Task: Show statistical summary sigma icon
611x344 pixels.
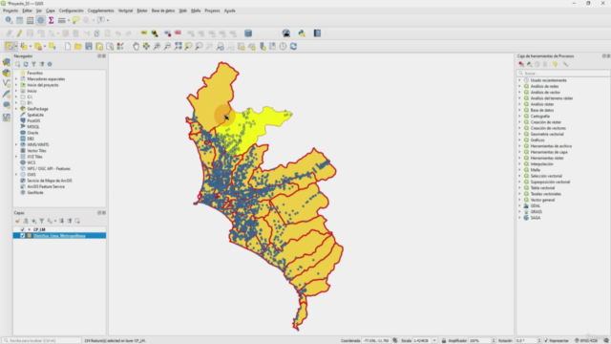Action: (x=51, y=20)
